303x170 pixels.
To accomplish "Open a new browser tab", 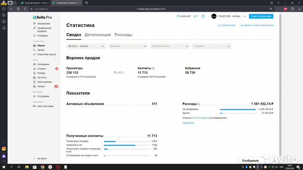I will click(x=86, y=3).
